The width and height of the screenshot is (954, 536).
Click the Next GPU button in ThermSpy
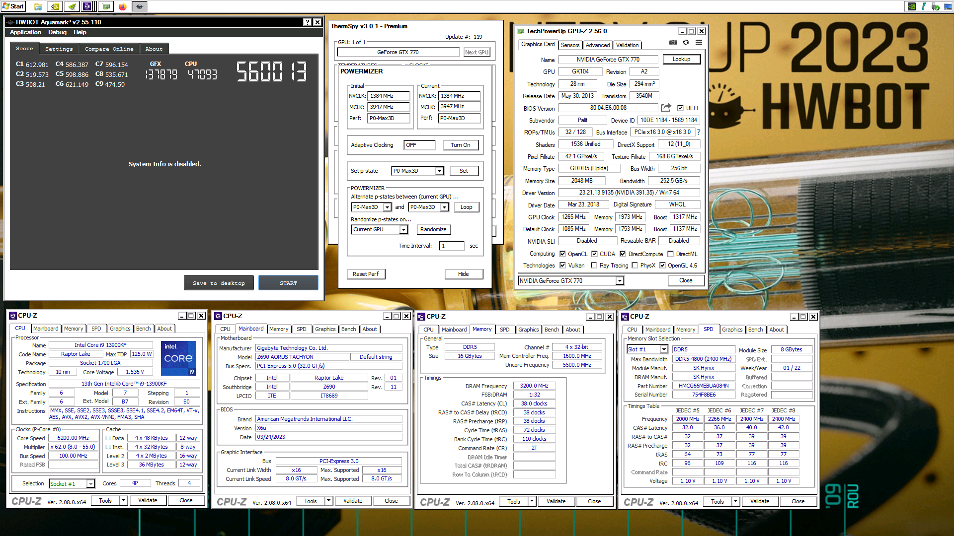coord(477,52)
